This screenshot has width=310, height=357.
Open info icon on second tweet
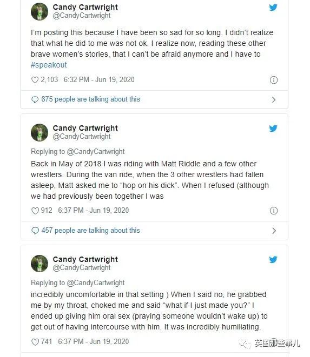[274, 211]
